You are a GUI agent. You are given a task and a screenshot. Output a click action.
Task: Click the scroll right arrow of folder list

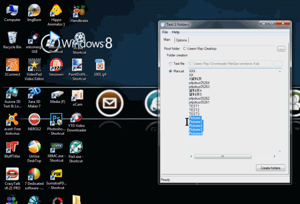[274, 156]
